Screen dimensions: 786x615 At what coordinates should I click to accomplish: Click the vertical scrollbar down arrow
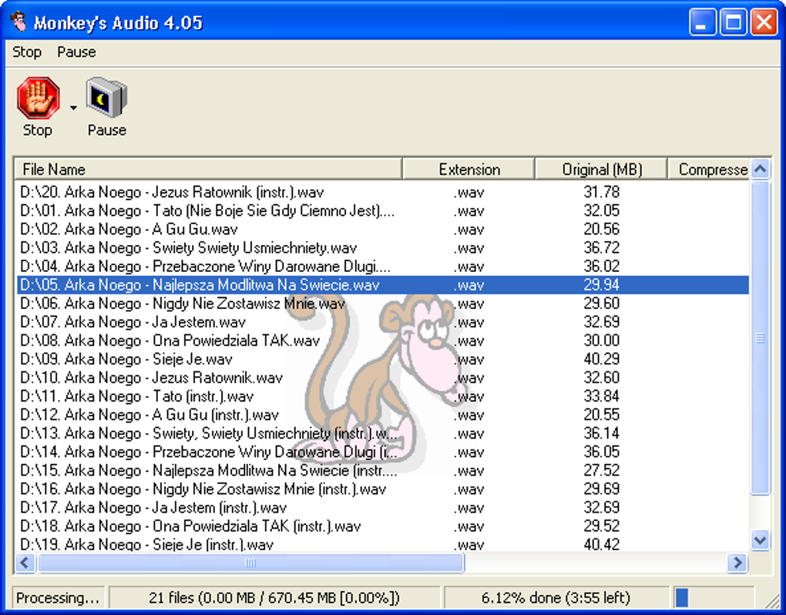click(761, 540)
